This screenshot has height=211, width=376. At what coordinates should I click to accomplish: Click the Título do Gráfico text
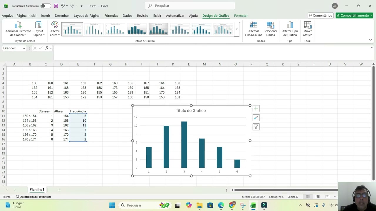point(191,110)
